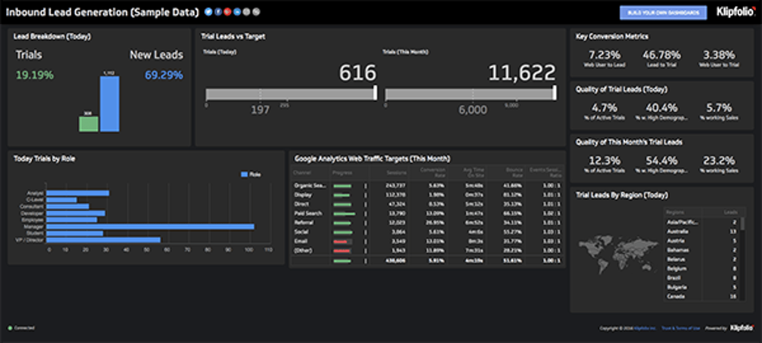Click the Klipfolio logo in top right
The height and width of the screenshot is (343, 762).
(735, 12)
